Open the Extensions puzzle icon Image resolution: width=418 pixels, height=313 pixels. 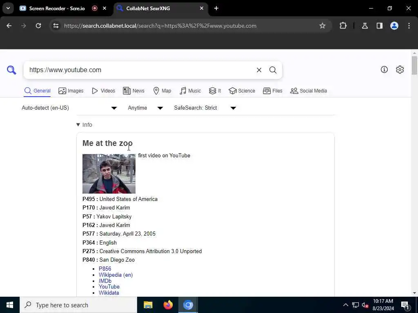343,26
